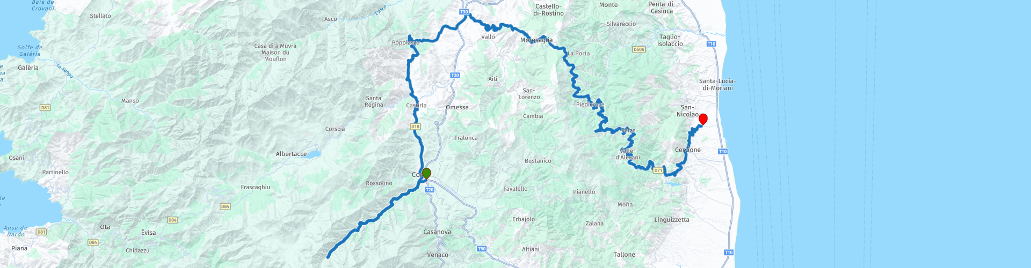This screenshot has height=268, width=1031.
Task: Click the T30 road shield
Action: (464, 12)
